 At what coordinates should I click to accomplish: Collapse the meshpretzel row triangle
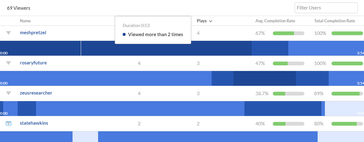point(9,33)
